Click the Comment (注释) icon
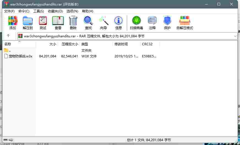240x145 pixels. [152, 21]
